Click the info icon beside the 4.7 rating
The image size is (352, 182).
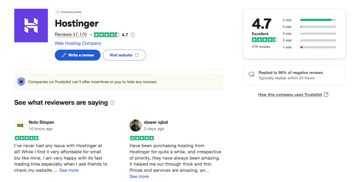click(x=132, y=34)
